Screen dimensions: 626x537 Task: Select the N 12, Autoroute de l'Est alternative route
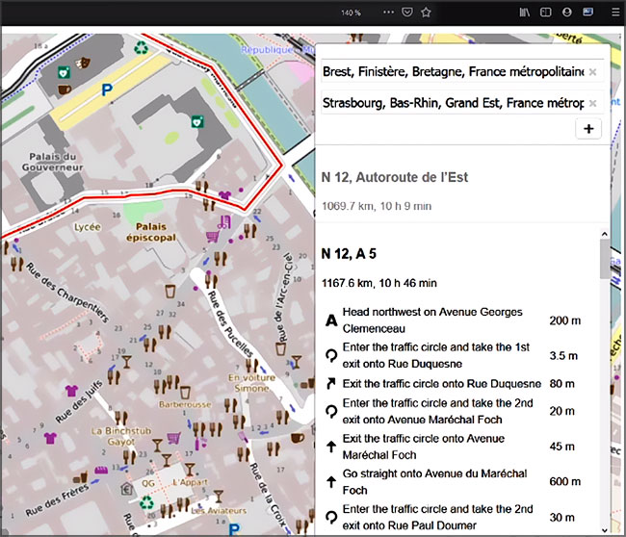[395, 177]
